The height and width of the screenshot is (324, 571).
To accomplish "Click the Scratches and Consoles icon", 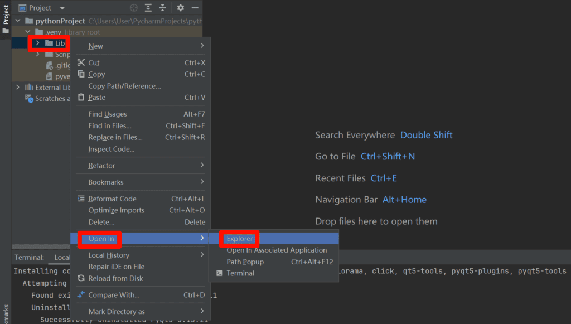I will coord(29,99).
